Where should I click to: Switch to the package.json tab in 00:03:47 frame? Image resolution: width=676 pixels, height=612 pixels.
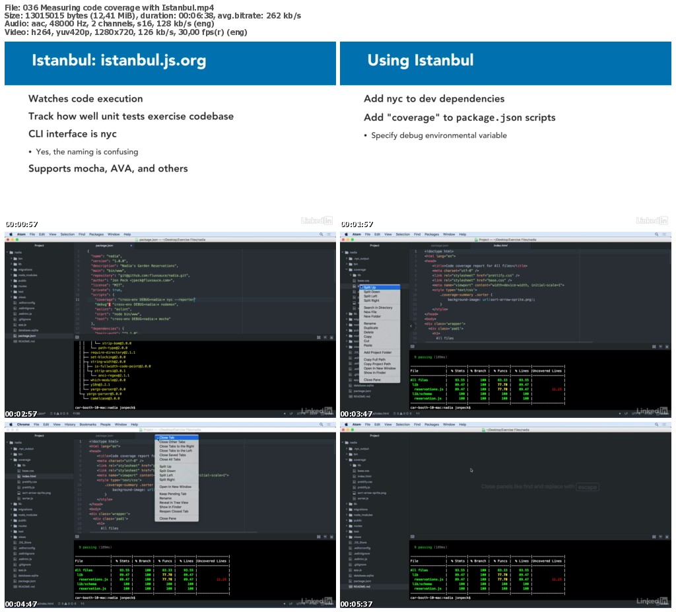click(x=439, y=246)
